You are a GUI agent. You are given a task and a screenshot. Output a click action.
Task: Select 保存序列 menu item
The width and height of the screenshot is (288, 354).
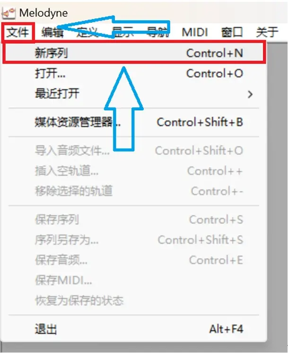coord(134,219)
